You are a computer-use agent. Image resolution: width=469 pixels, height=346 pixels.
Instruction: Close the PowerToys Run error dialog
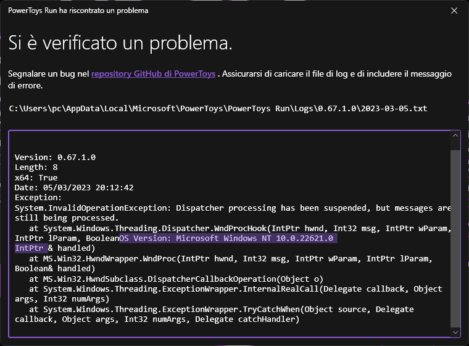coord(454,11)
